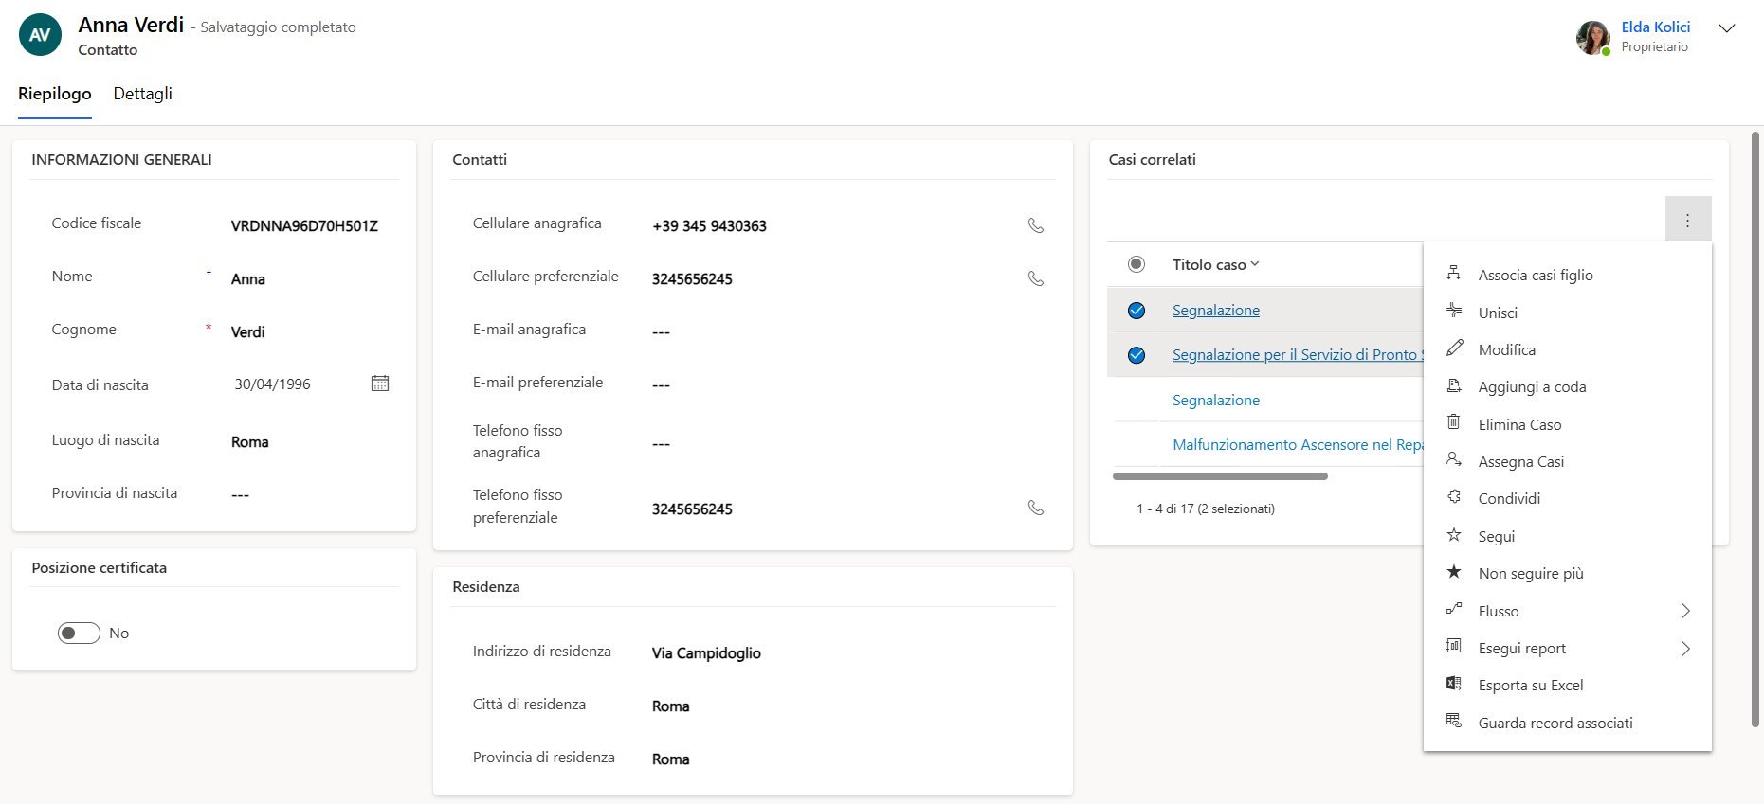Click the three-dot more commands button
Screen dimensions: 1764x804
pos(1687,220)
